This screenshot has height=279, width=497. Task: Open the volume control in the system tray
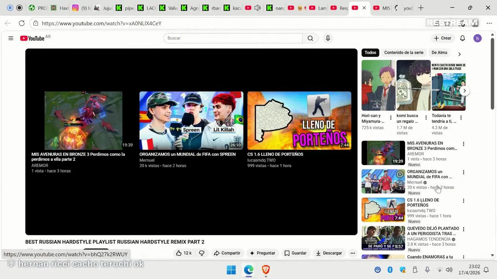pos(449,270)
